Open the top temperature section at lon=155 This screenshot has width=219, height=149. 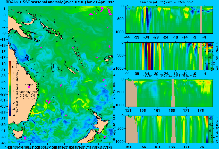169,20
